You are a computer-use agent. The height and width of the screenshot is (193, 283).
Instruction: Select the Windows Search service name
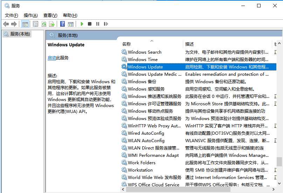pyautogui.click(x=145, y=52)
